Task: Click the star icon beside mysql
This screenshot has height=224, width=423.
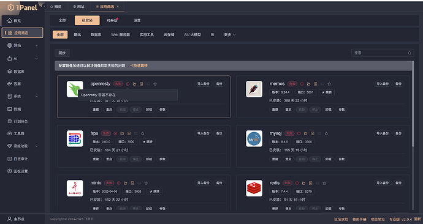Action: (326, 133)
